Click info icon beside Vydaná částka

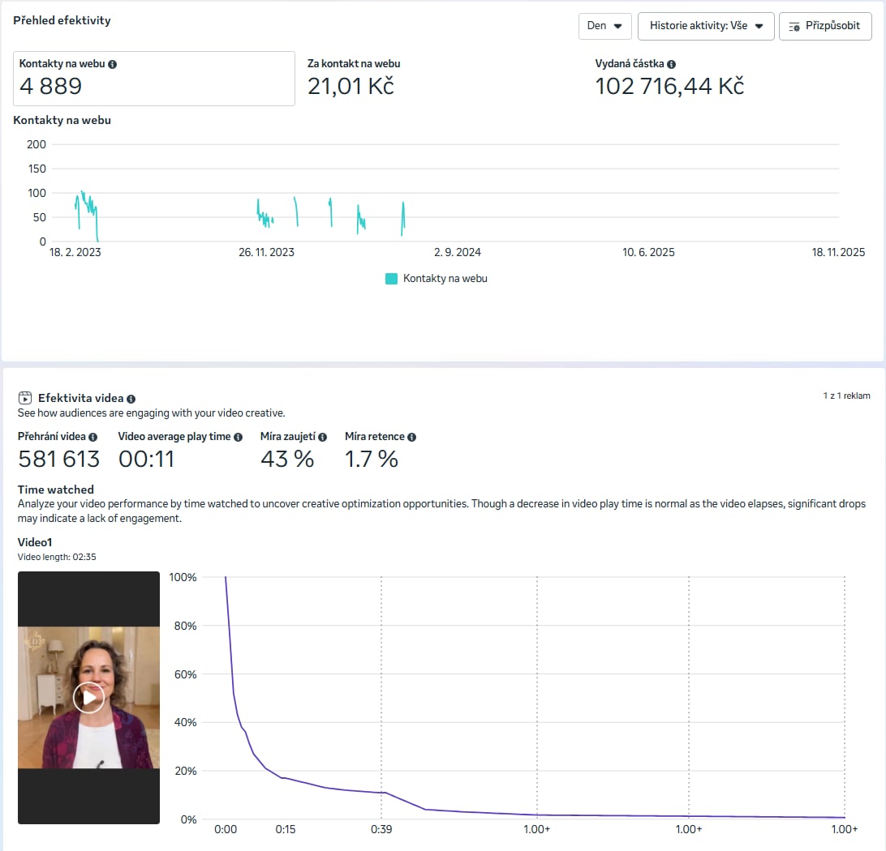[672, 64]
